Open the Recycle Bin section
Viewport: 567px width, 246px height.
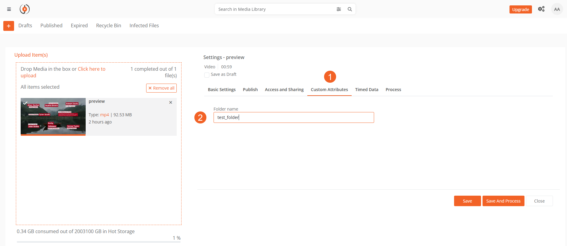(108, 26)
